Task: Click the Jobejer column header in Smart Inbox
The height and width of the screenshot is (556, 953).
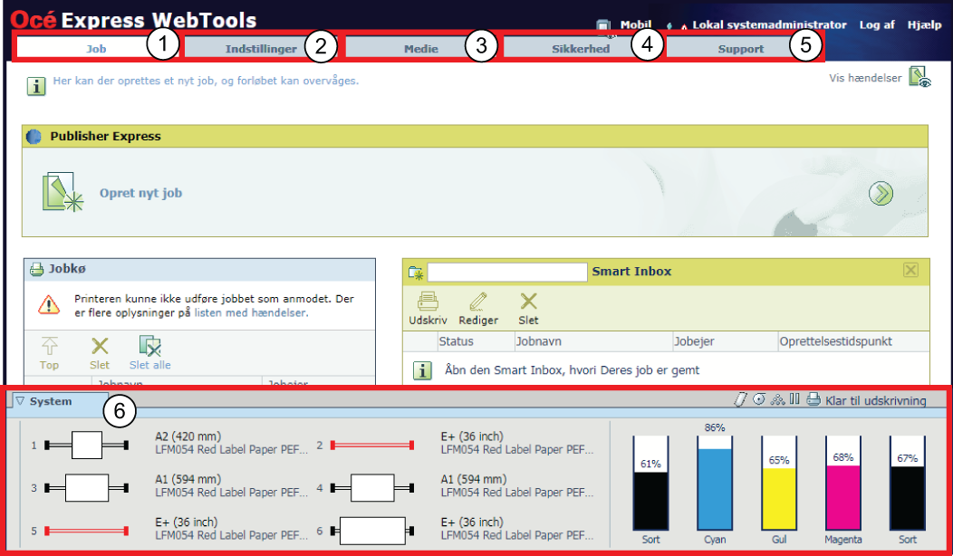Action: (x=694, y=341)
